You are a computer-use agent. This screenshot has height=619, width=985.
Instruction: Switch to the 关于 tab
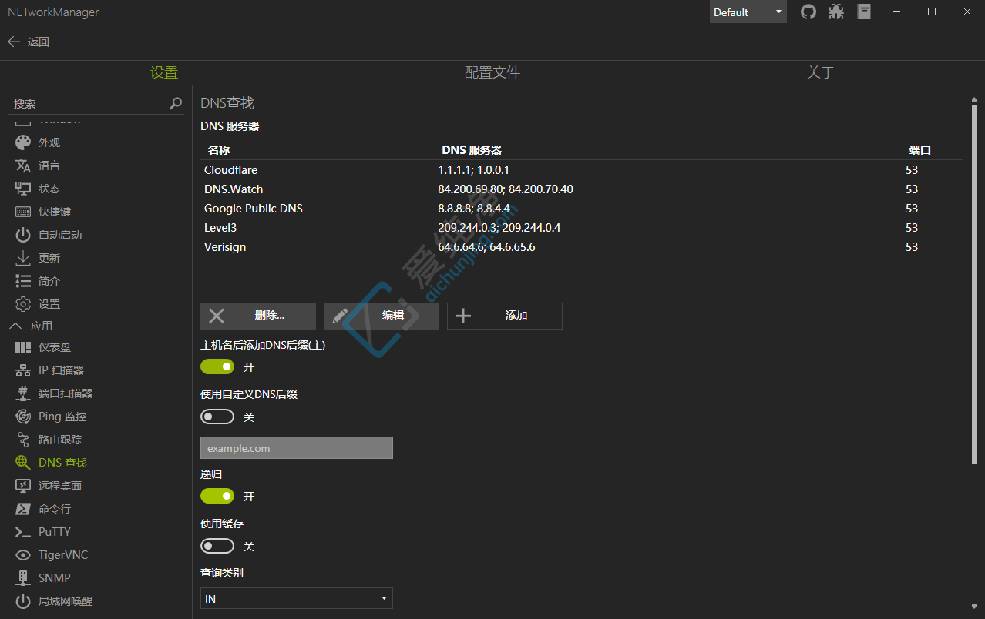(x=820, y=72)
